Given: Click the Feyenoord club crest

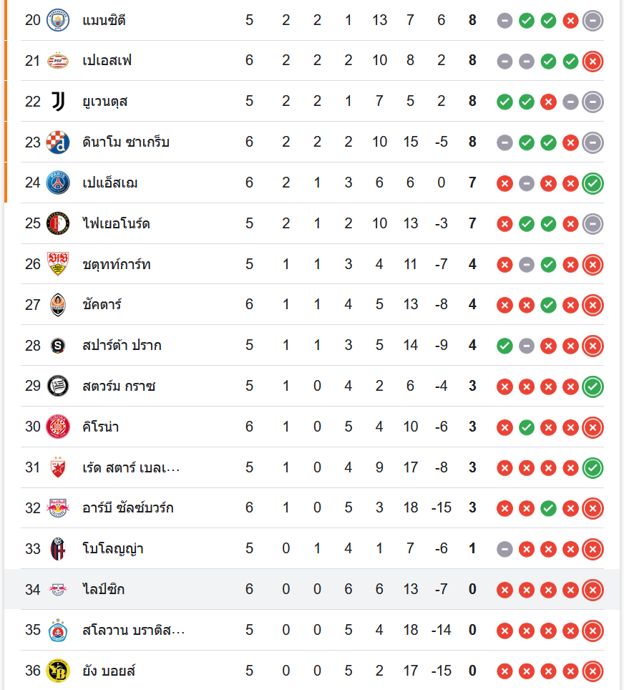Looking at the screenshot, I should tap(58, 224).
